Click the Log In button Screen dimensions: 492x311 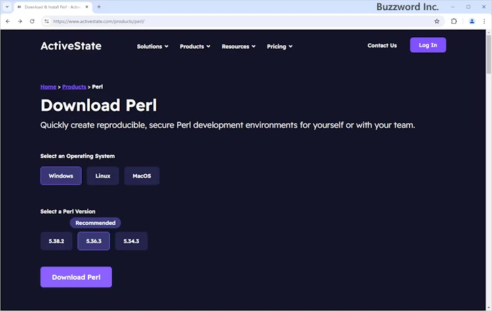pos(428,45)
